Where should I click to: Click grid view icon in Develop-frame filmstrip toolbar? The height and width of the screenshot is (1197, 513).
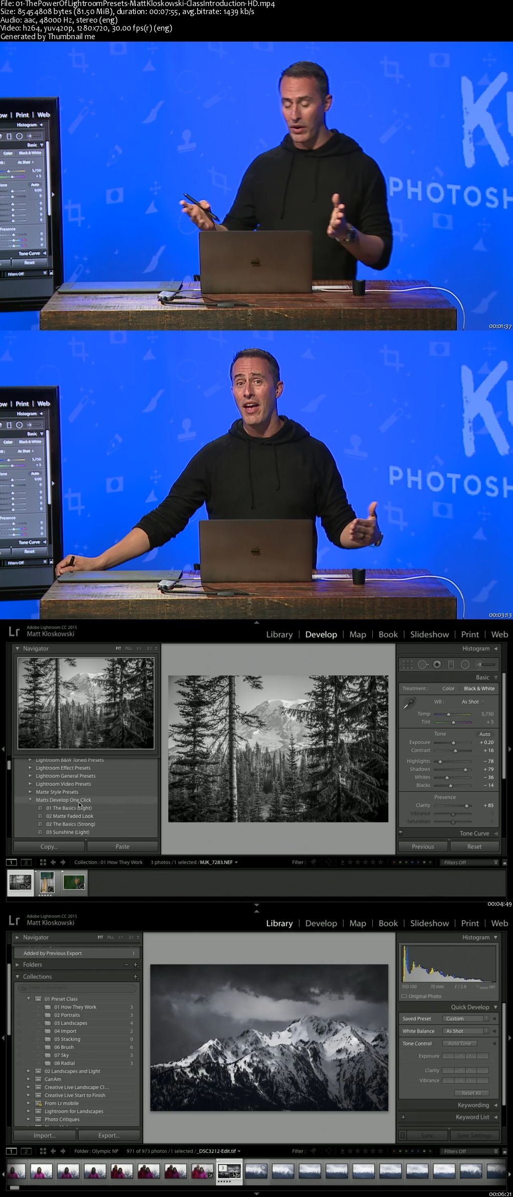tap(43, 863)
